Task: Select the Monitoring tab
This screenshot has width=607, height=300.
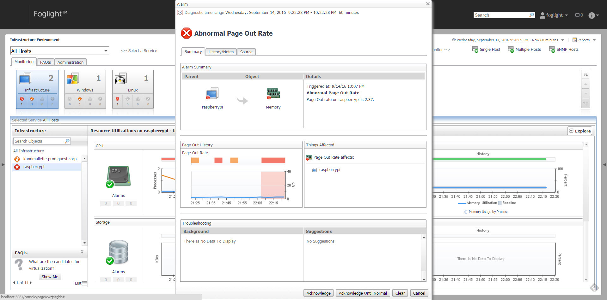Action: [x=24, y=62]
